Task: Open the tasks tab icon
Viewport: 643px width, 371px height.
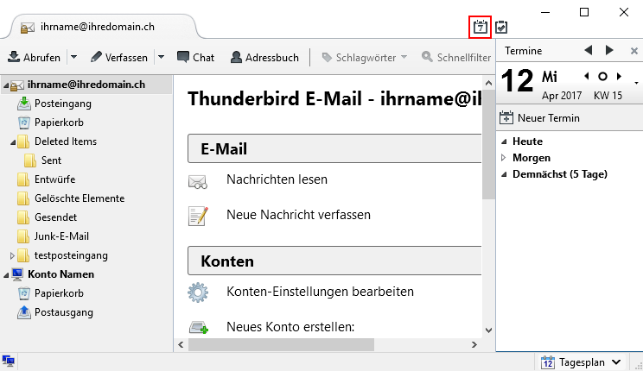Action: coord(501,27)
